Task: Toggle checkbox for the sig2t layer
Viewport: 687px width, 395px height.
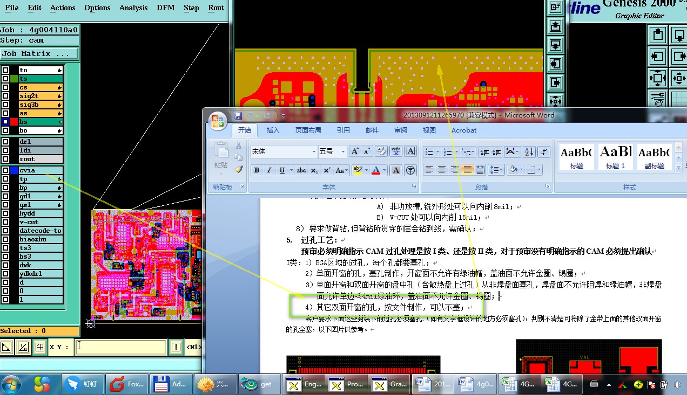Action: [x=5, y=96]
